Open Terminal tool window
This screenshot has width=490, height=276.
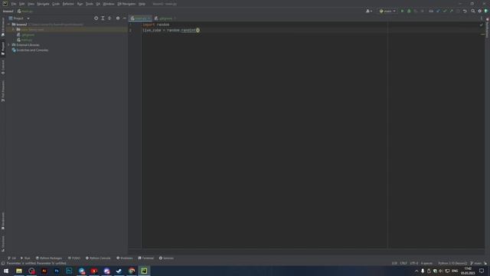[146, 258]
